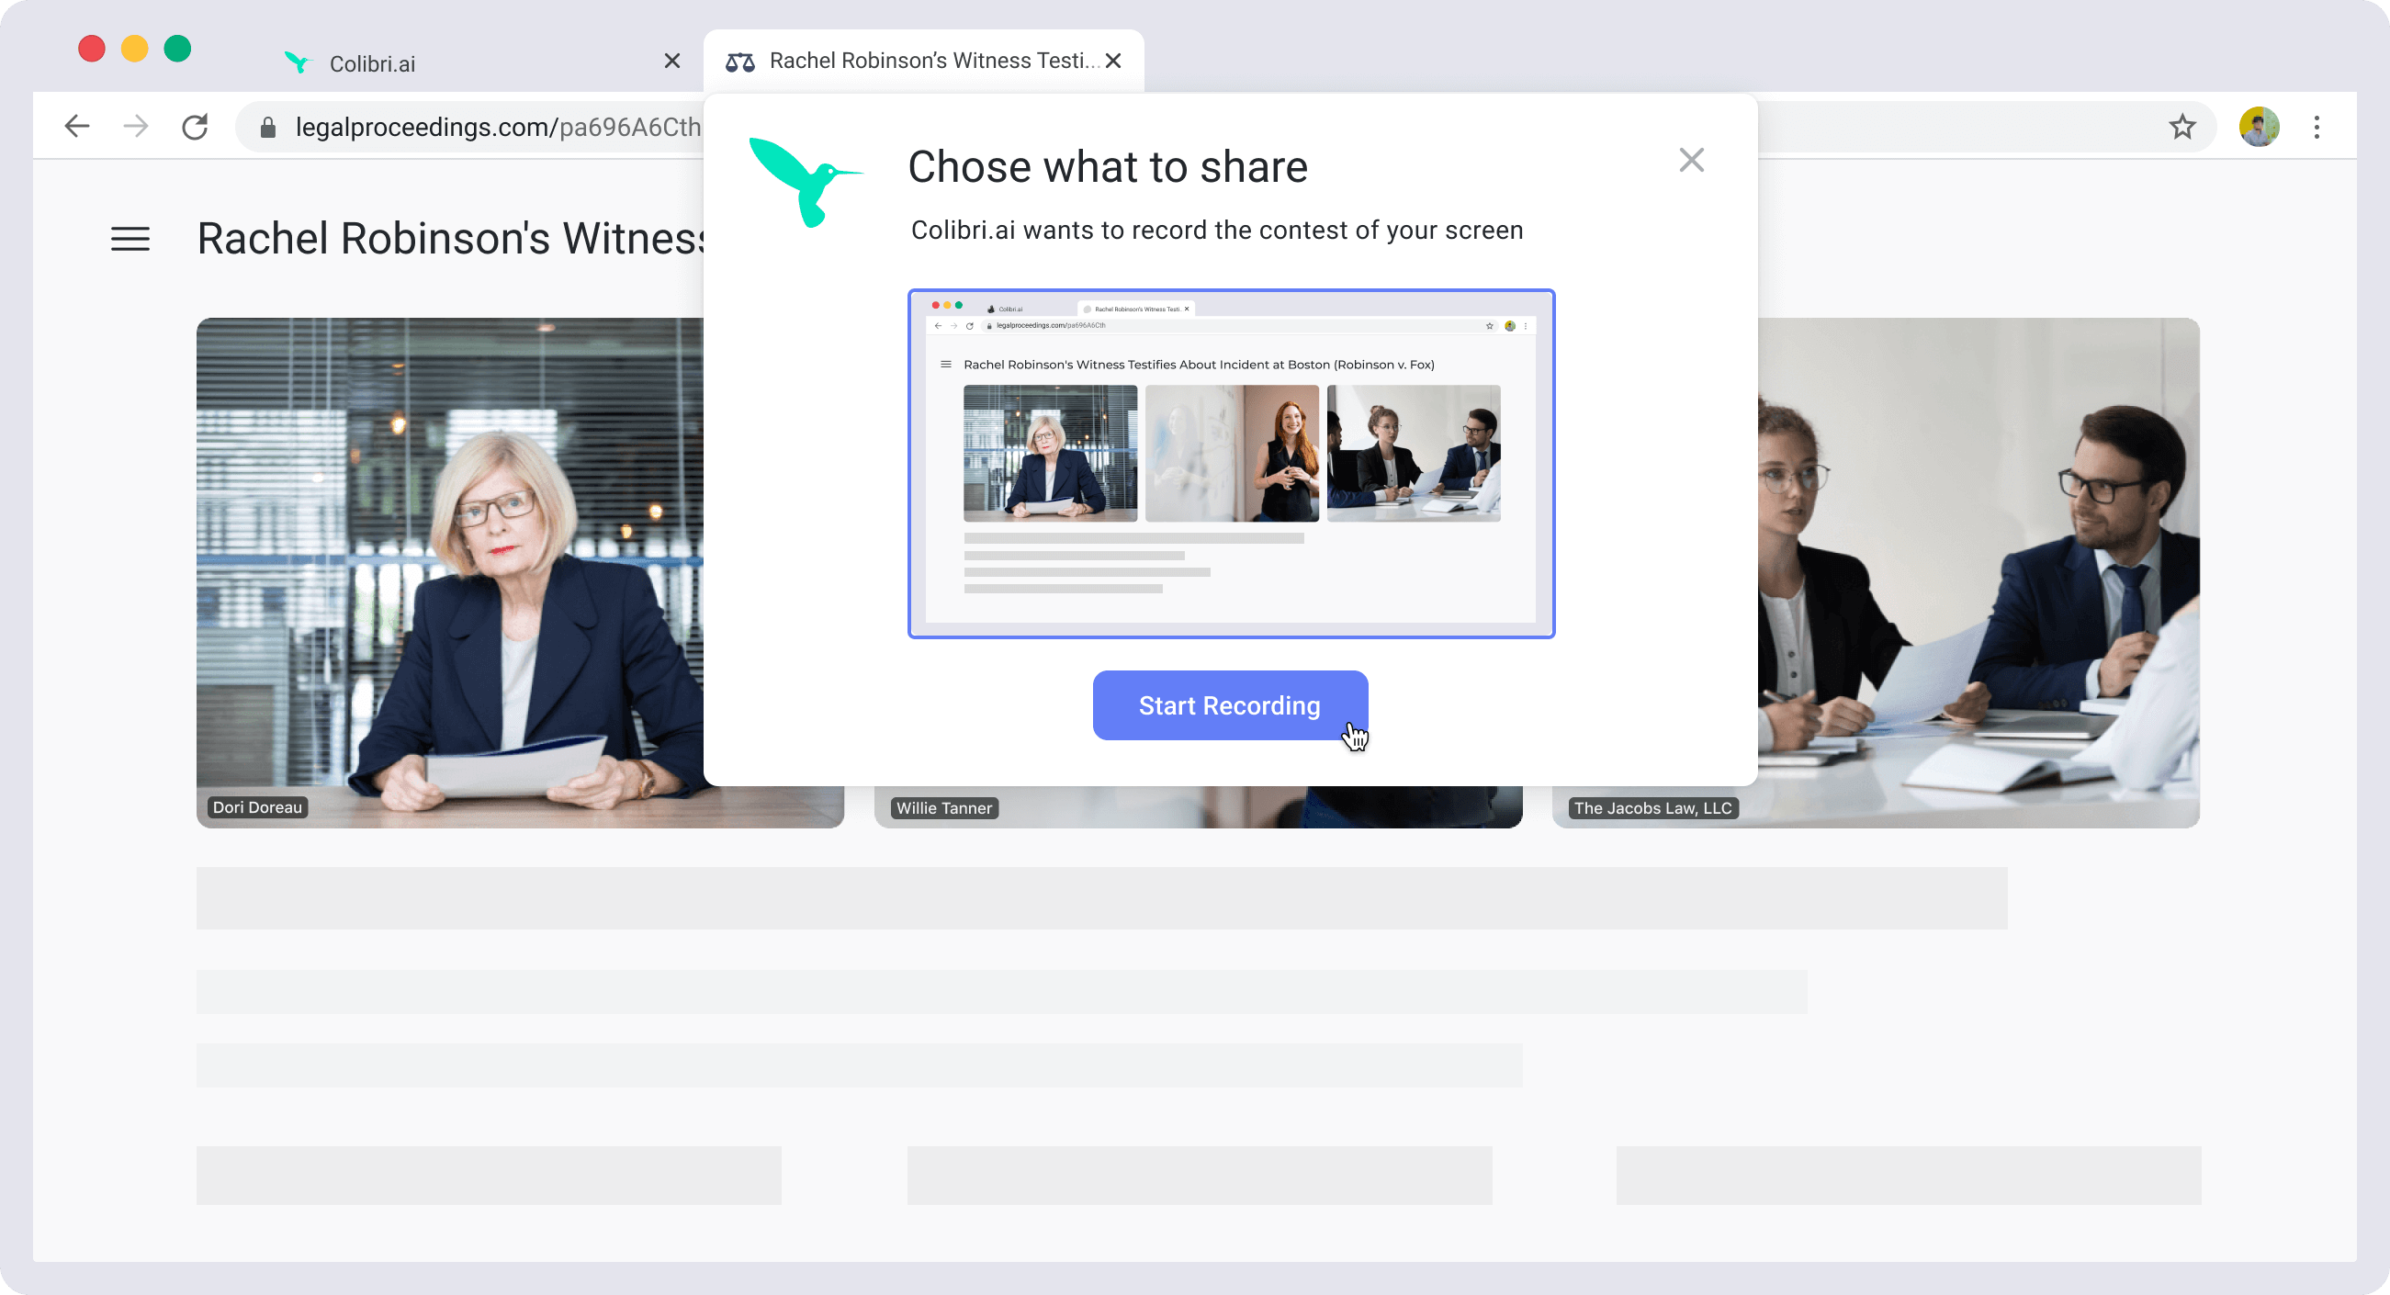Click the padlock site info icon

(x=268, y=127)
